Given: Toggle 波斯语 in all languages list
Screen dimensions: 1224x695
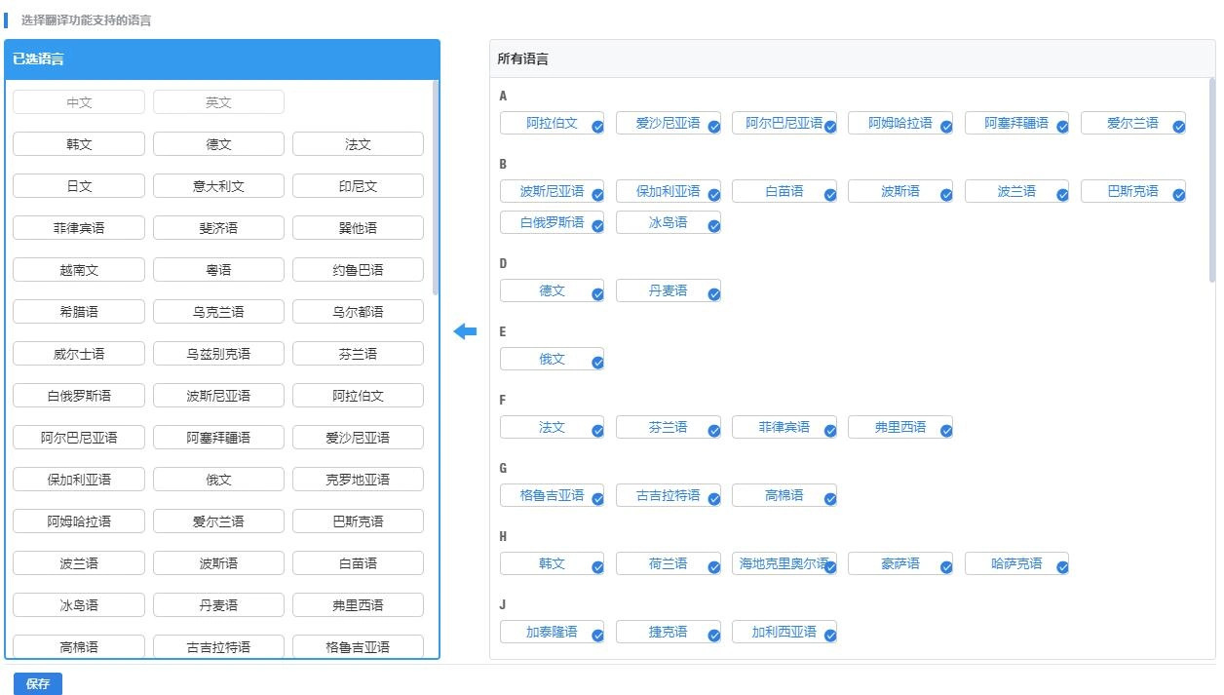Looking at the screenshot, I should click(x=899, y=191).
